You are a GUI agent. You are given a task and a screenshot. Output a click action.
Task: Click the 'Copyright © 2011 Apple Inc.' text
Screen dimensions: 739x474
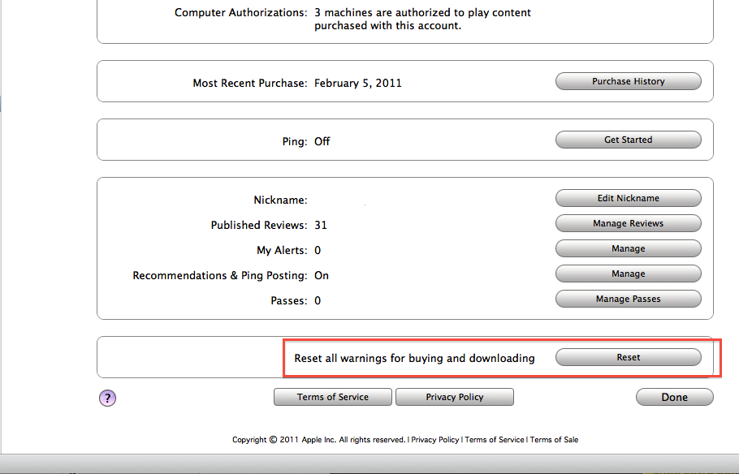coord(283,440)
